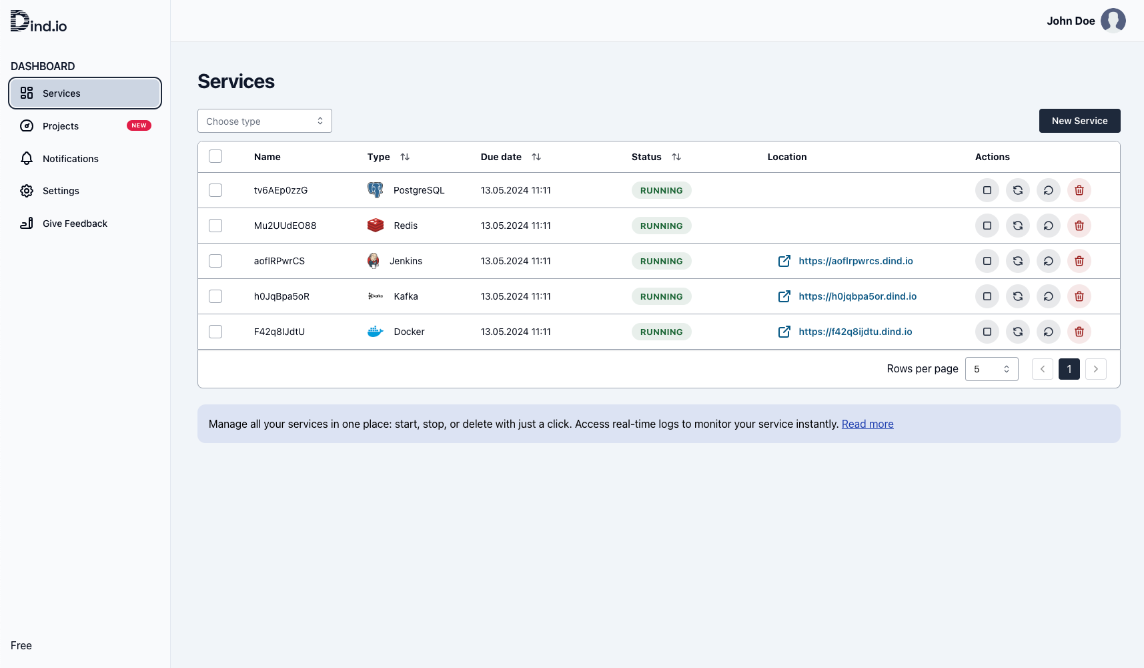Click the stop icon for tv6AEp0zzG service
Image resolution: width=1144 pixels, height=668 pixels.
pos(987,190)
